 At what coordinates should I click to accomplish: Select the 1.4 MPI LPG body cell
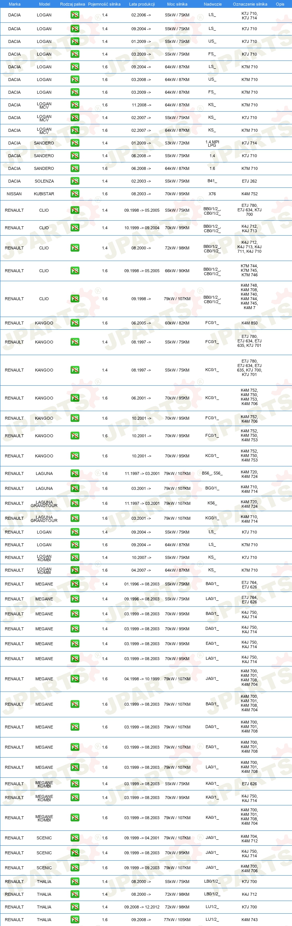212,143
